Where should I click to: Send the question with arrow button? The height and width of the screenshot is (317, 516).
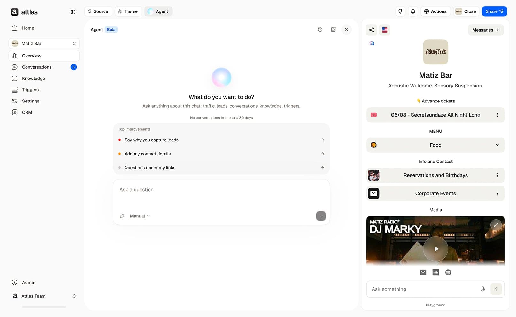[321, 216]
